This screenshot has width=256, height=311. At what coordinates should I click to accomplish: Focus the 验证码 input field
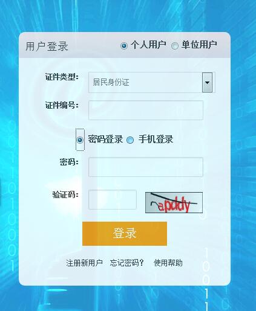tap(113, 199)
